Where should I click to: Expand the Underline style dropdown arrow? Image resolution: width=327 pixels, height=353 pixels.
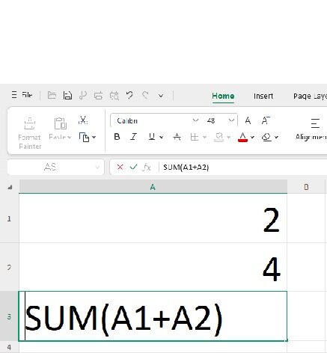[x=162, y=137]
